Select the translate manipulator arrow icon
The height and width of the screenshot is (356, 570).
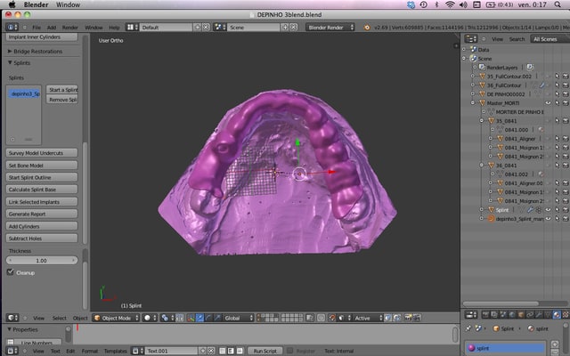(x=199, y=318)
